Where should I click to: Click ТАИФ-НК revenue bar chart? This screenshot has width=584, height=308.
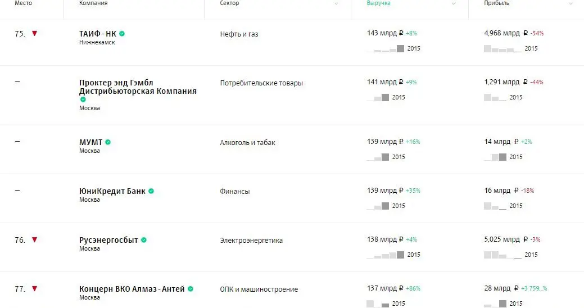tap(386, 49)
